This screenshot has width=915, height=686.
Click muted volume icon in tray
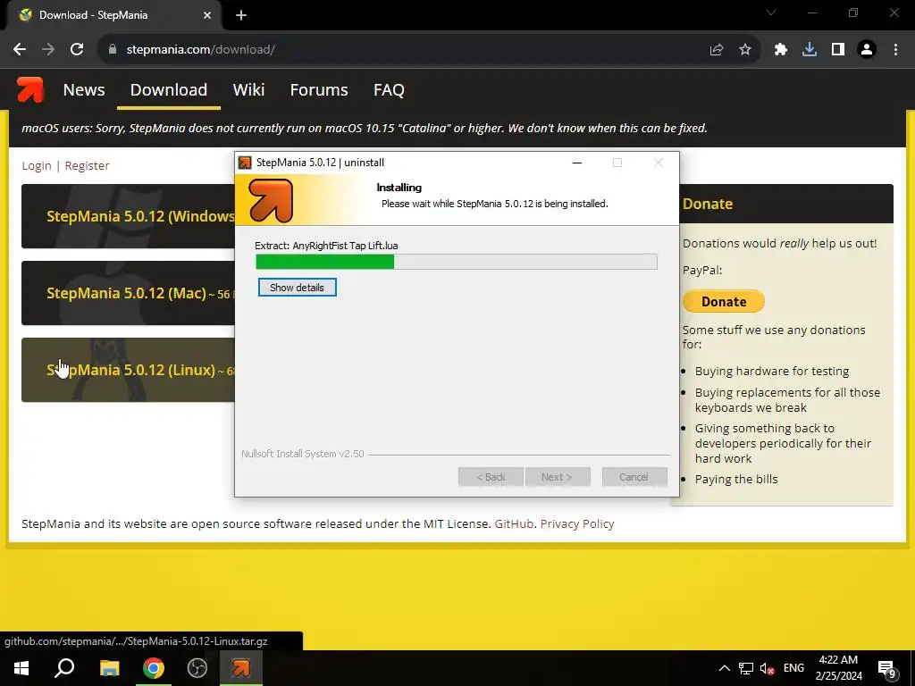[x=767, y=668]
